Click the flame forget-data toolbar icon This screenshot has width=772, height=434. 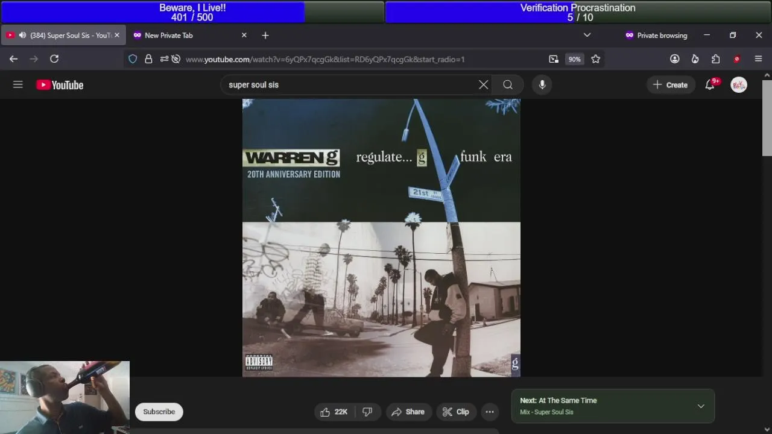pos(695,59)
